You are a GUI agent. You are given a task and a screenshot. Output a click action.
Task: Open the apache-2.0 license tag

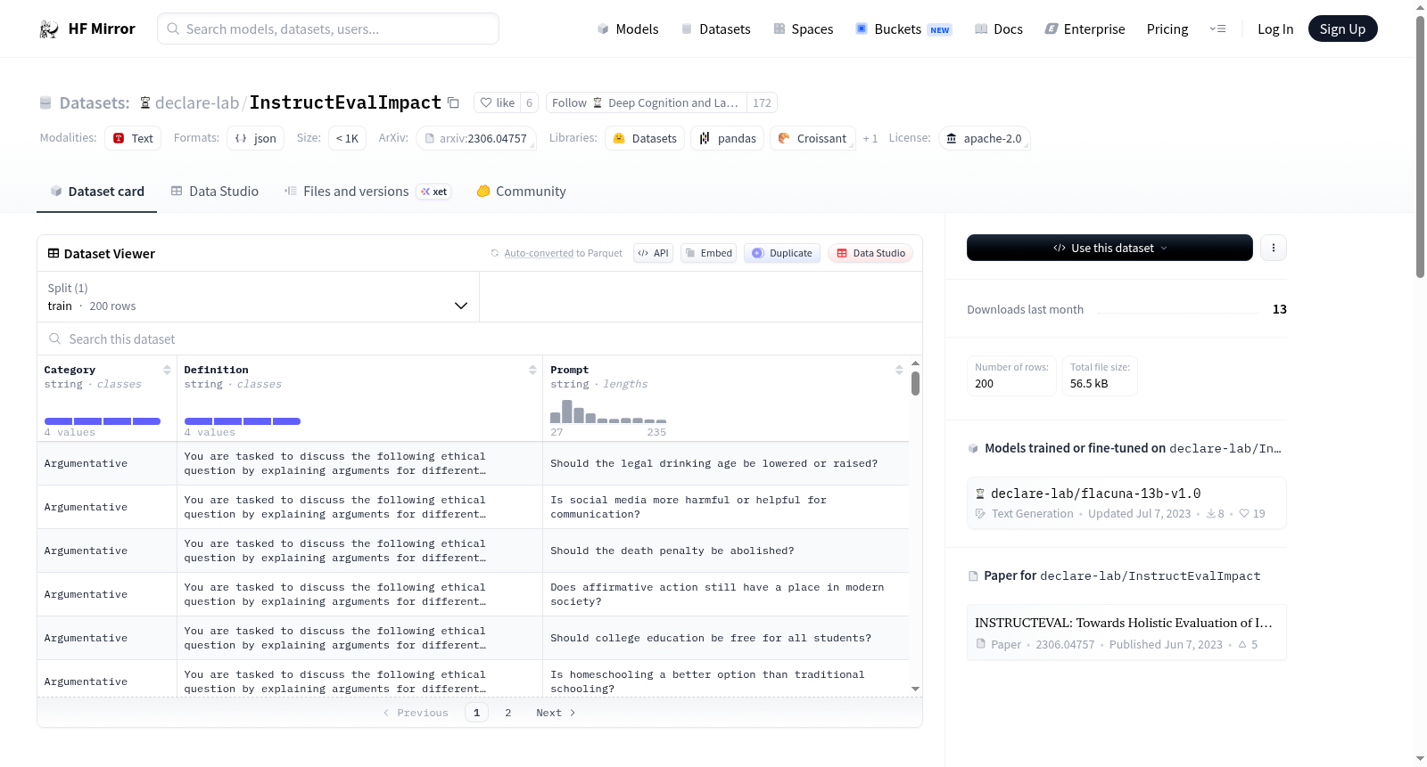coord(984,138)
